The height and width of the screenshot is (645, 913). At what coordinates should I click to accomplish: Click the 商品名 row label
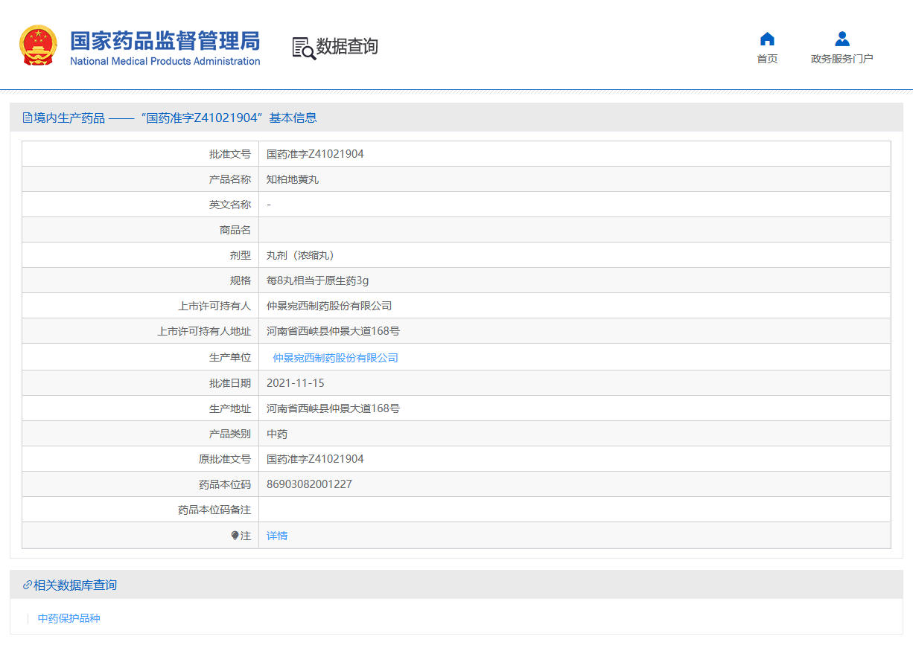tap(235, 230)
